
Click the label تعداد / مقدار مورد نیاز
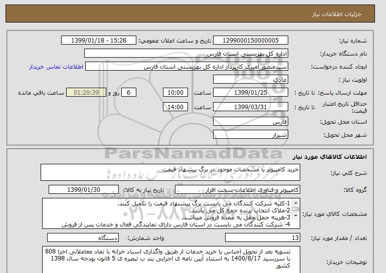339,238
